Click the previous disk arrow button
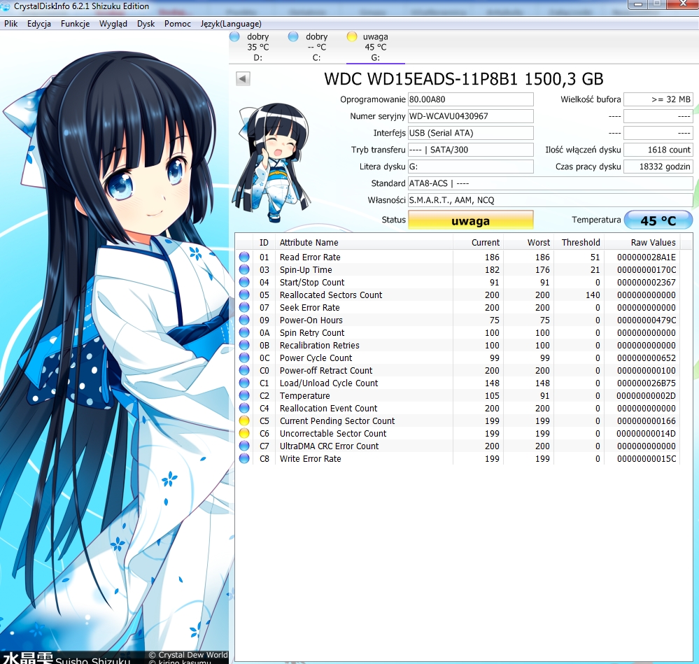This screenshot has height=664, width=699. [243, 79]
